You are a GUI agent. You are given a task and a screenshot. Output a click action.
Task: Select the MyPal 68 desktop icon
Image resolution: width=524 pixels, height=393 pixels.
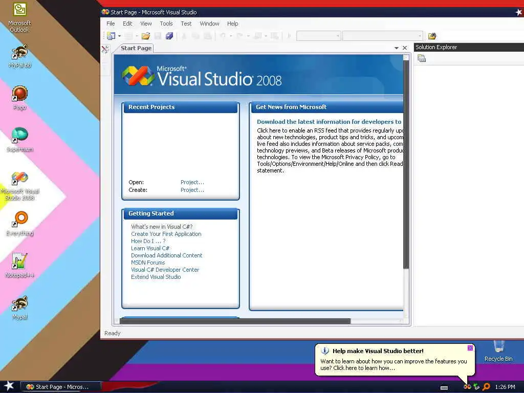coord(19,56)
